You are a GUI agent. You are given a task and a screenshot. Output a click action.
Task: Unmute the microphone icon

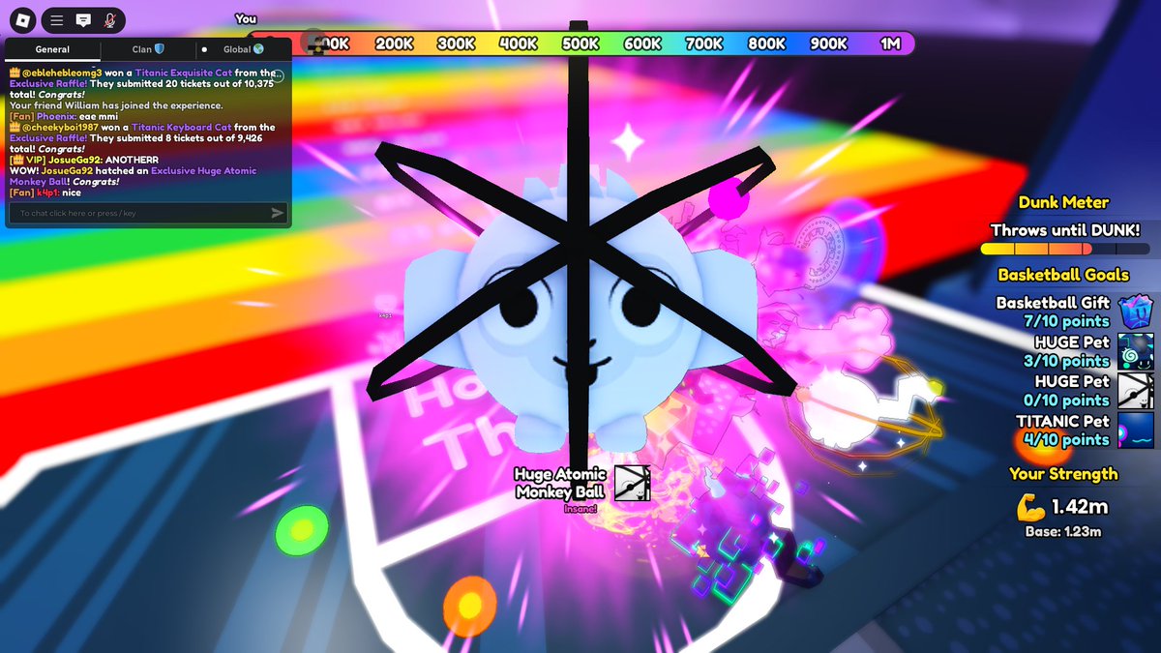coord(109,19)
